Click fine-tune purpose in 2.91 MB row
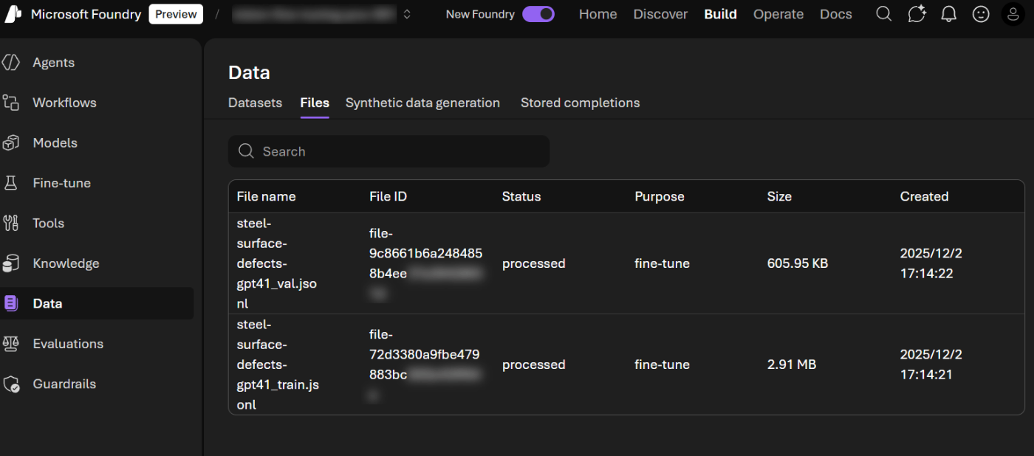This screenshot has width=1034, height=456. pos(662,365)
